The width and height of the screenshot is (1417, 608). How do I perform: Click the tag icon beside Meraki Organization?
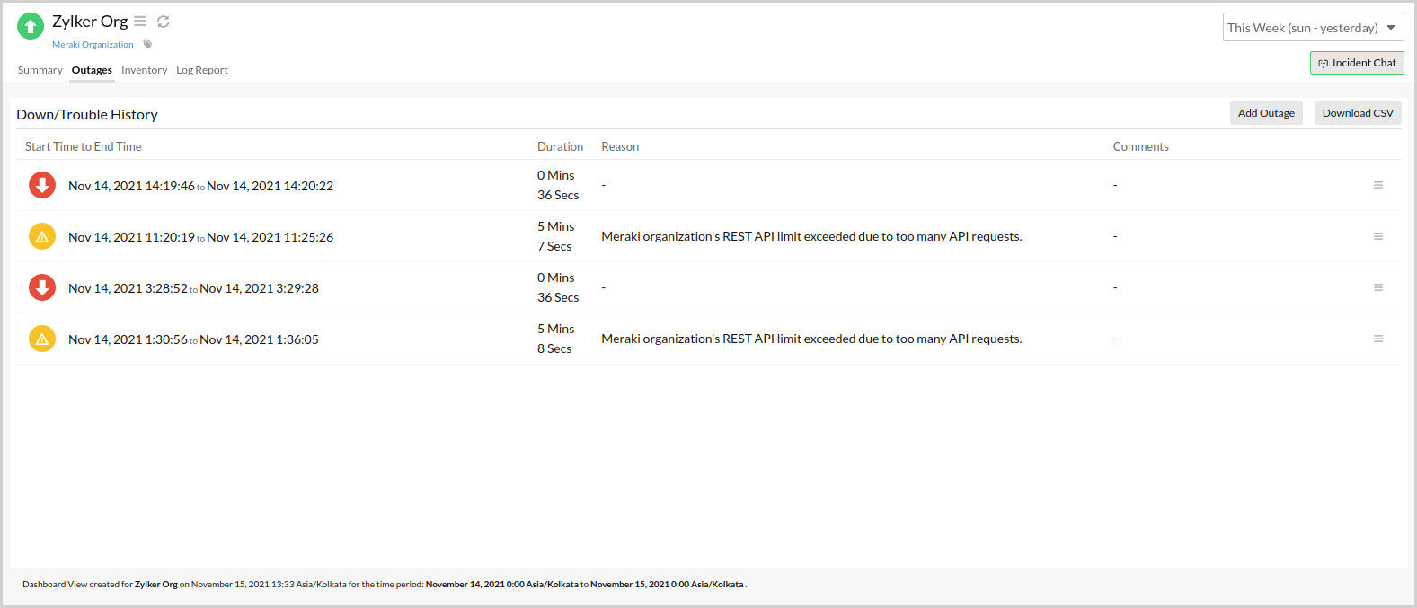click(148, 44)
